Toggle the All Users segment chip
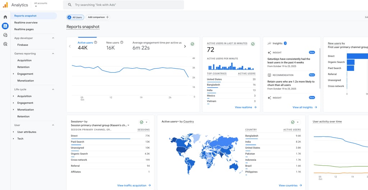Image resolution: width=368 pixels, height=190 pixels. [75, 17]
